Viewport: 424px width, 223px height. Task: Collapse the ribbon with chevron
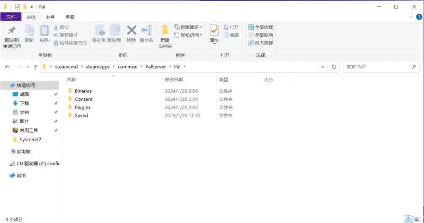(x=411, y=17)
